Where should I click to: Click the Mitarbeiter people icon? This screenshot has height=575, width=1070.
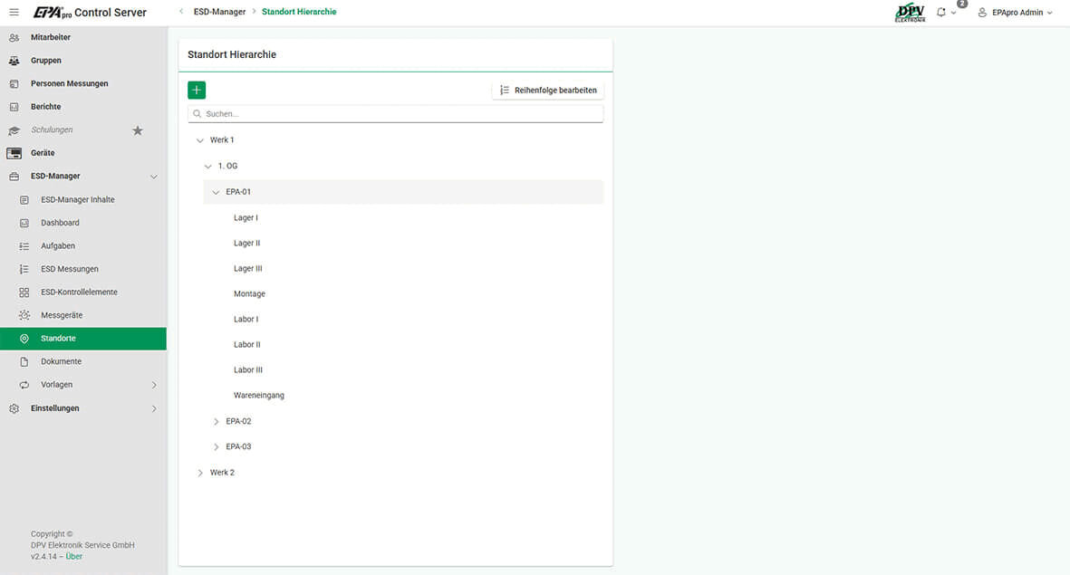(x=14, y=38)
